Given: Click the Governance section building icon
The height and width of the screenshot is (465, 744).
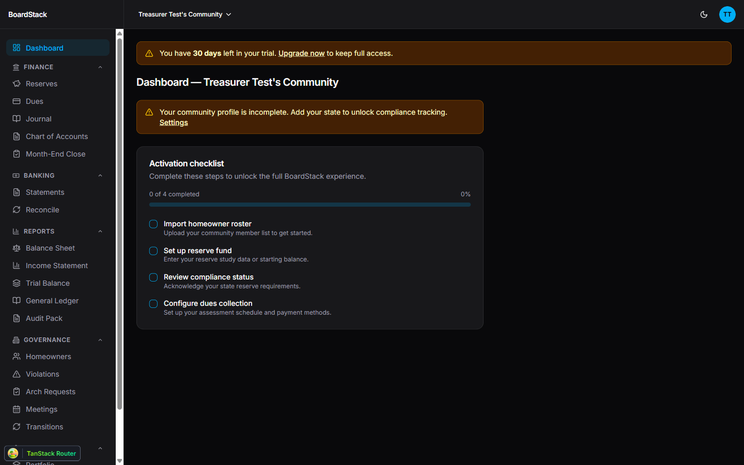Looking at the screenshot, I should click(x=16, y=340).
